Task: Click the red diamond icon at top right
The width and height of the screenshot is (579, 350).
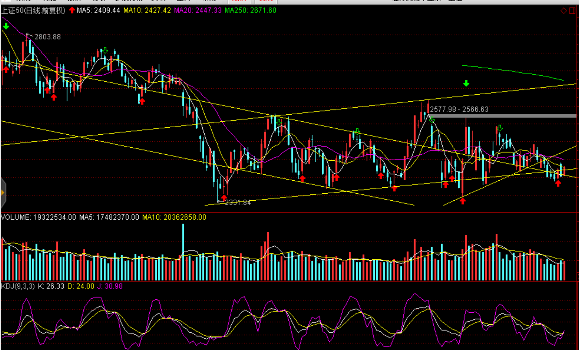Action: (x=563, y=11)
